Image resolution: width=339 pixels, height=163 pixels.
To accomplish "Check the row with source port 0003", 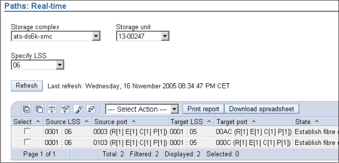I will pos(27,131).
